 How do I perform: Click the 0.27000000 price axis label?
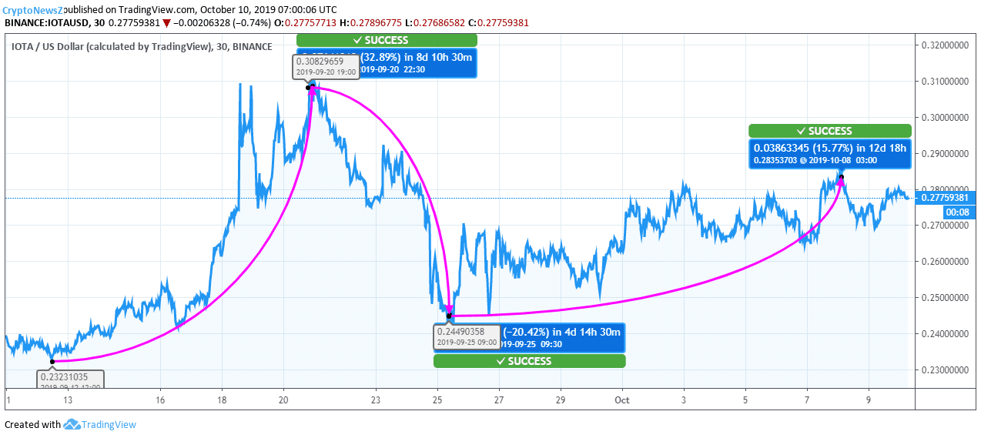point(947,226)
